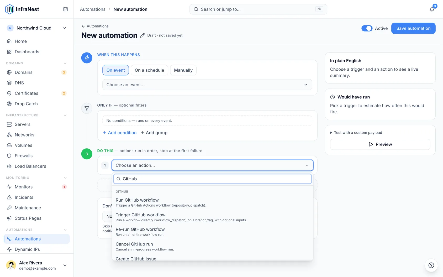Select the Manually trigger

[183, 70]
